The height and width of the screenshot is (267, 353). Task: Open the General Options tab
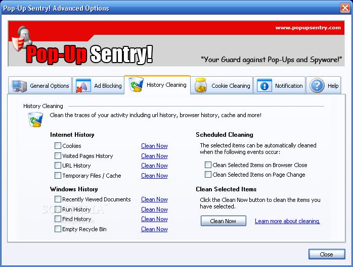click(40, 85)
